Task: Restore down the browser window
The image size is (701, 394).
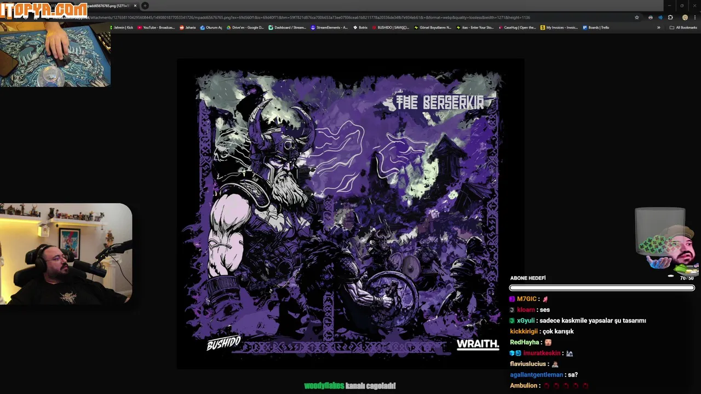Action: 682,5
